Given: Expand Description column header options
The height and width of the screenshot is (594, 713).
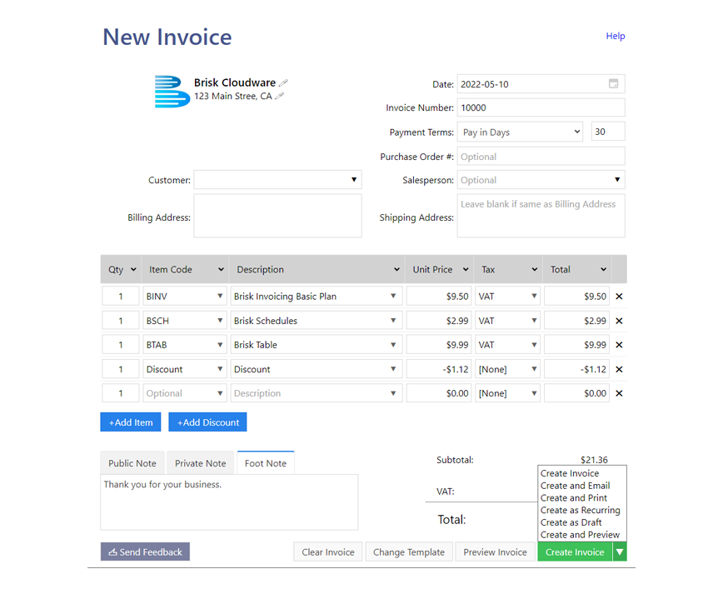Looking at the screenshot, I should click(x=396, y=269).
